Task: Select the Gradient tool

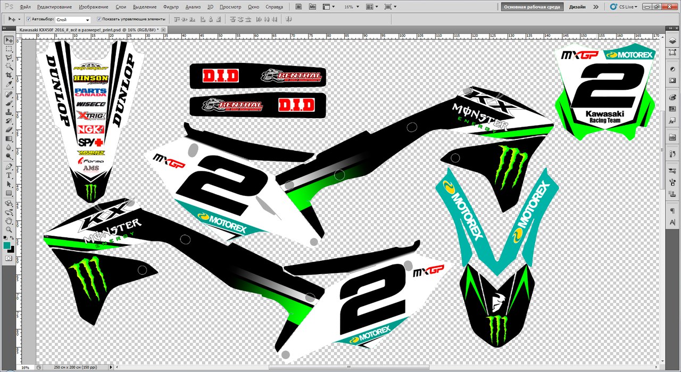Action: point(9,139)
